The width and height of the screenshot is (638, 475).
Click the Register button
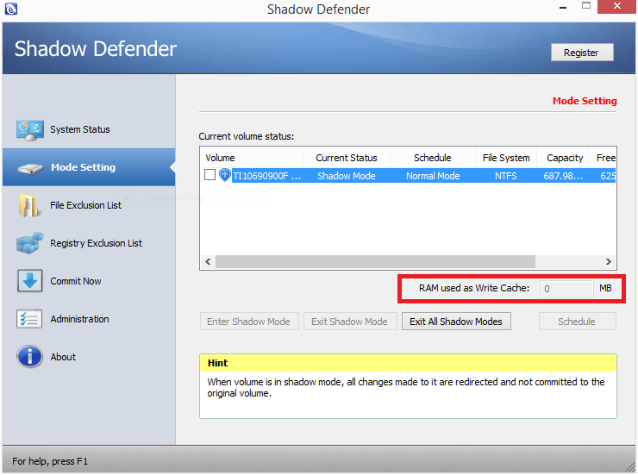pyautogui.click(x=582, y=53)
